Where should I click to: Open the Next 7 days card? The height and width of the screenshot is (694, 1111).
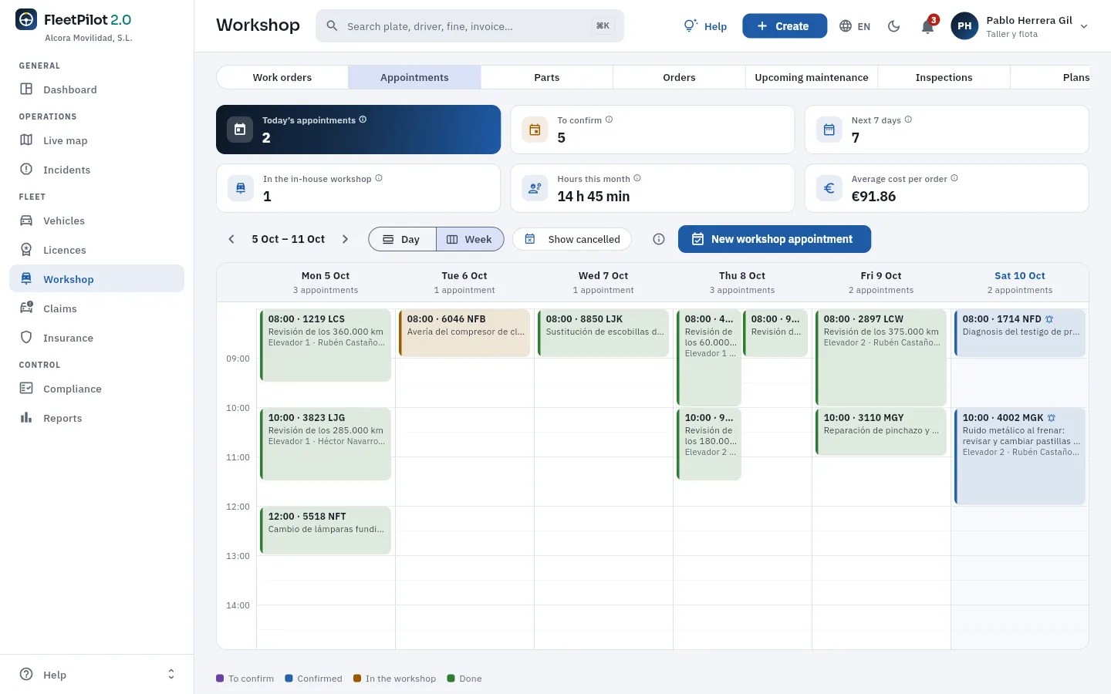[947, 130]
